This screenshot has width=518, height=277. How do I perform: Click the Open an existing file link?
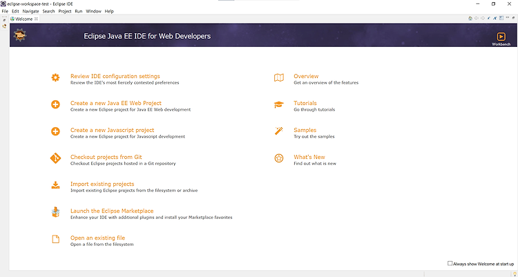click(x=98, y=238)
